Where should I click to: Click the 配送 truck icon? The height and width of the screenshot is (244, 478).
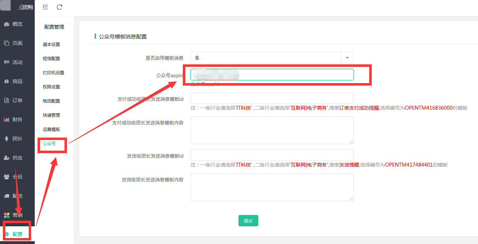pyautogui.click(x=6, y=196)
